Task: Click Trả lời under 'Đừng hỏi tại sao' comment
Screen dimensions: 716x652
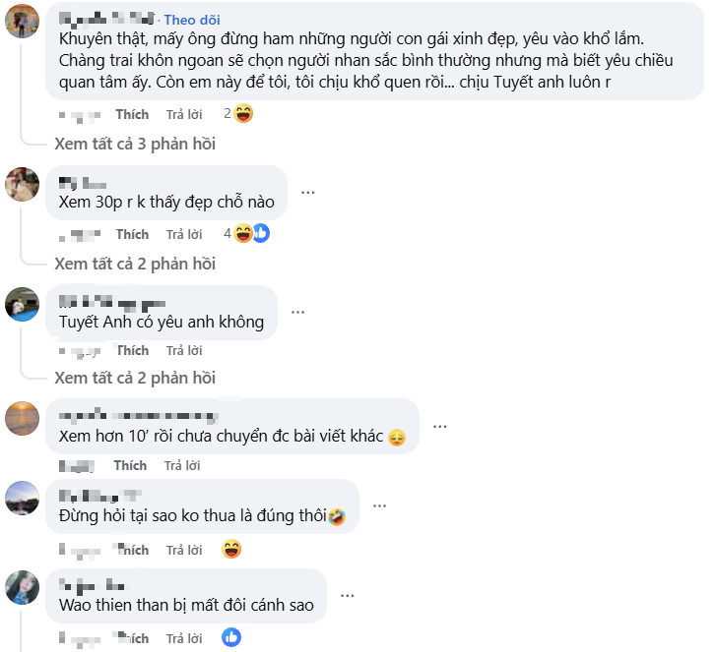Action: (x=184, y=550)
